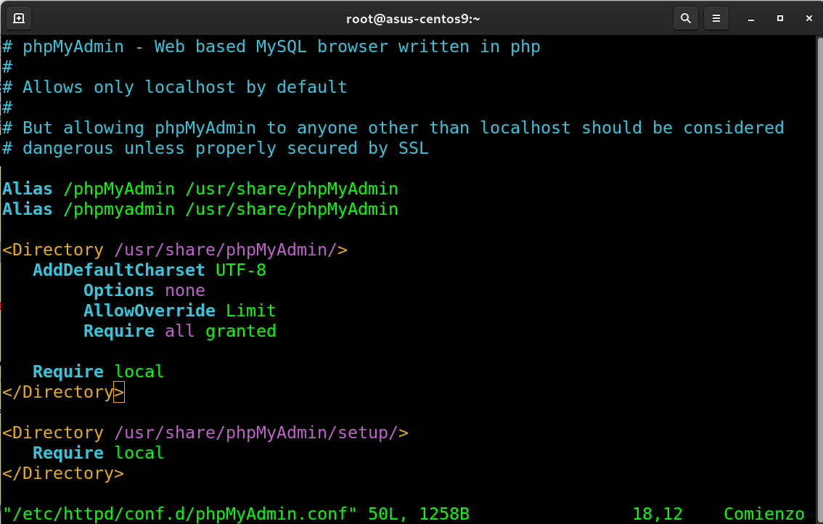Open the terminal hamburger menu
The image size is (823, 524).
716,18
